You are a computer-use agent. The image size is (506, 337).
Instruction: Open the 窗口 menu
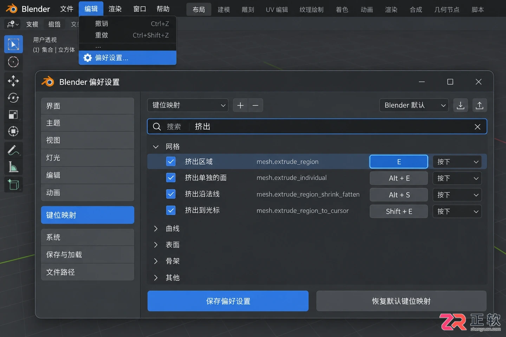click(140, 9)
